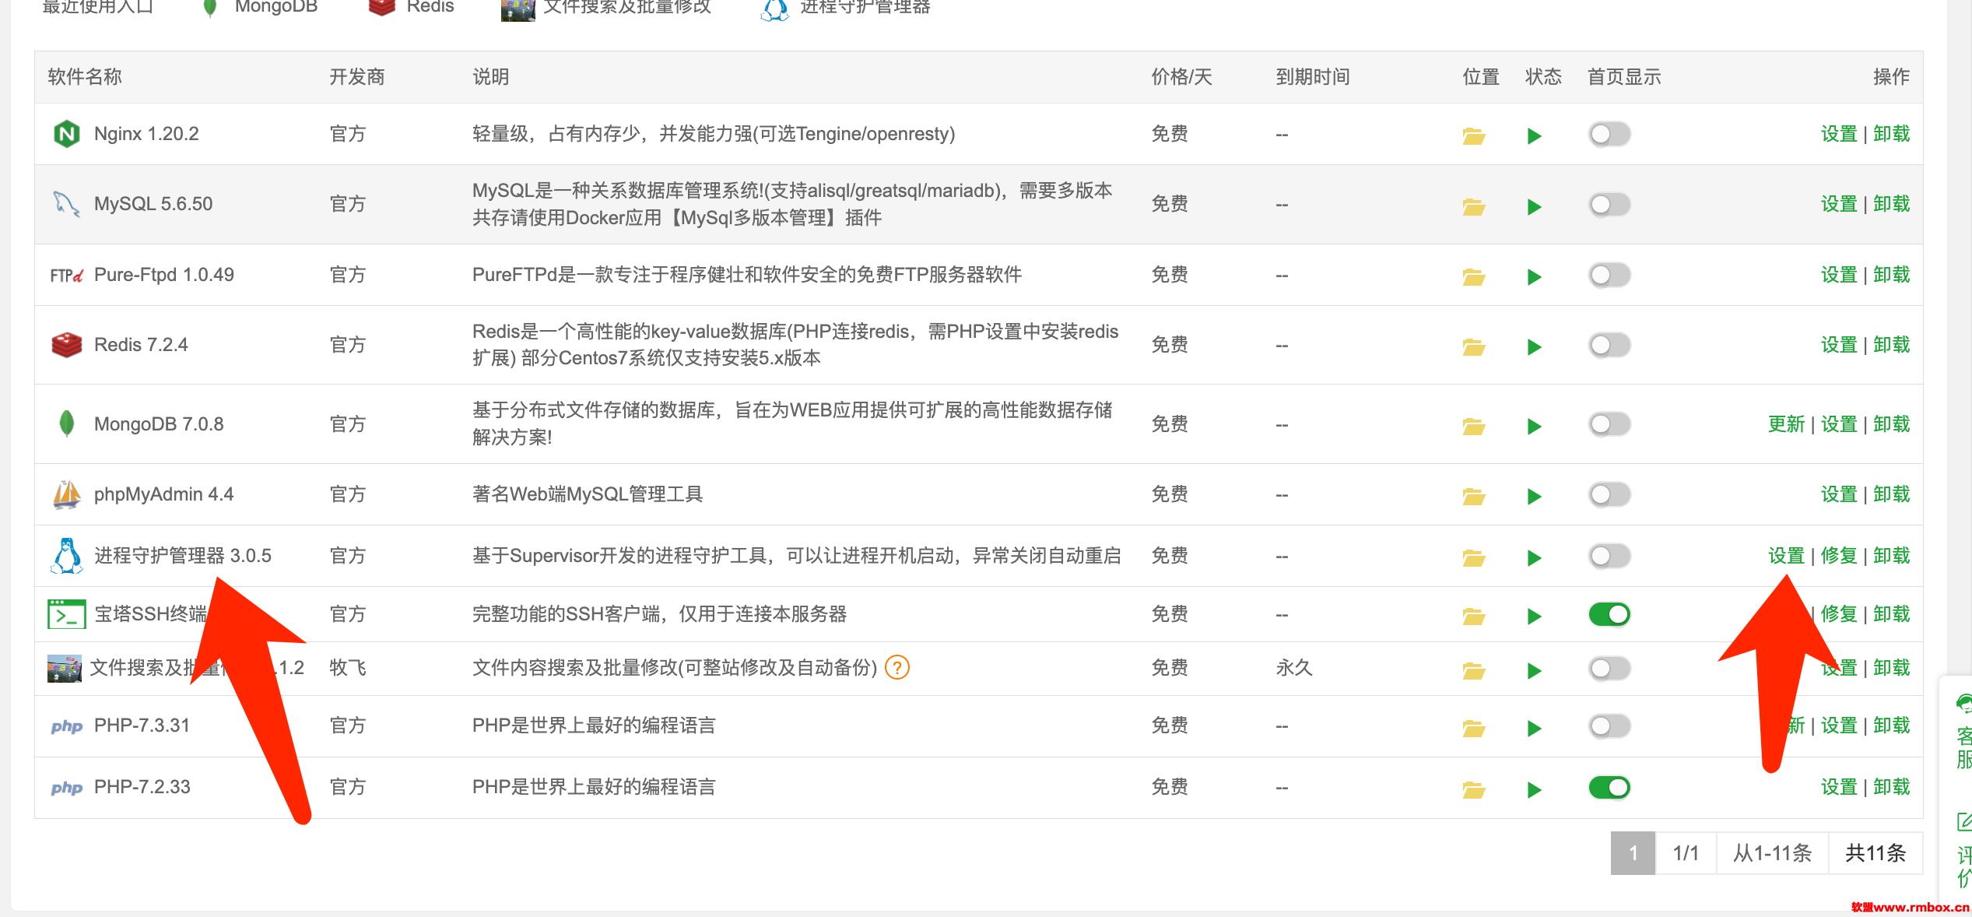The width and height of the screenshot is (1972, 917).
Task: Open settings for phpMyAdmin 4.4
Action: (1839, 494)
